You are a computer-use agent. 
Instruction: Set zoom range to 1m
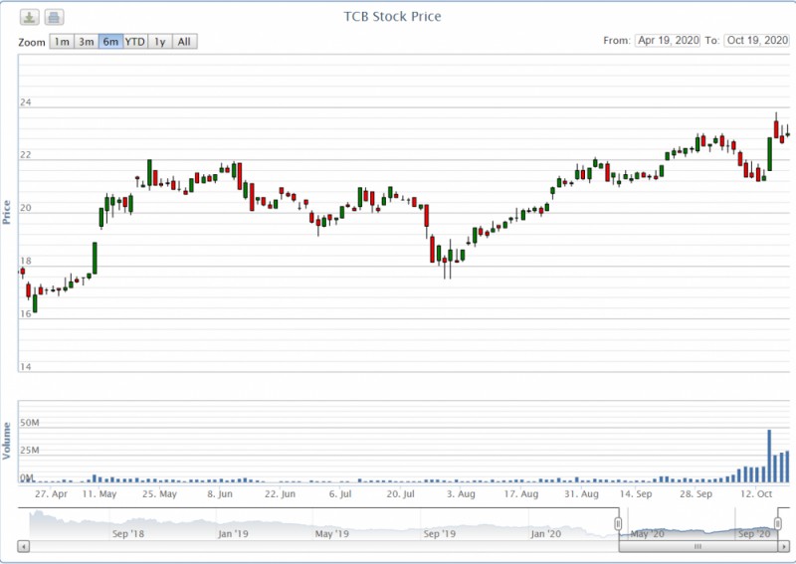62,42
